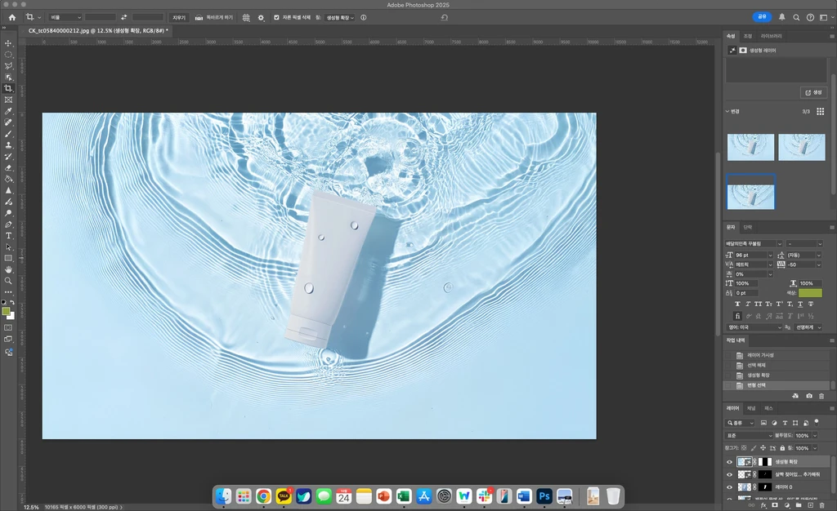The width and height of the screenshot is (837, 511).
Task: Select the Move tool in the toolbar
Action: click(8, 43)
